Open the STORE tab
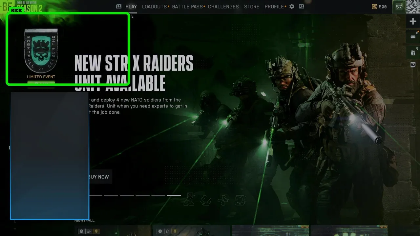 [x=252, y=7]
